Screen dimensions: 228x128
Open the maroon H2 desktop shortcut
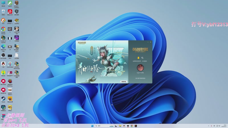10,73
